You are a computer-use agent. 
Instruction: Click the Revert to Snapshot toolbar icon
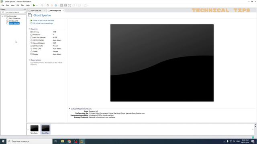[52, 5]
